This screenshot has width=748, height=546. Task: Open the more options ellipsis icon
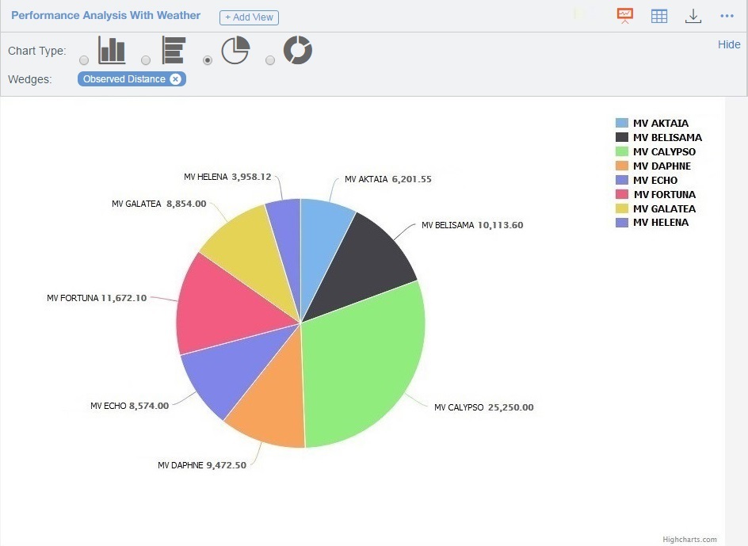pyautogui.click(x=728, y=15)
